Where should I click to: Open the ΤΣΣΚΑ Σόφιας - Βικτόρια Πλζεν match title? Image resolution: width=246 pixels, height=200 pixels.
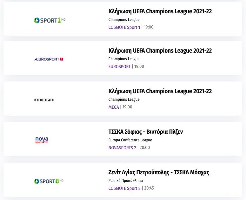click(146, 132)
